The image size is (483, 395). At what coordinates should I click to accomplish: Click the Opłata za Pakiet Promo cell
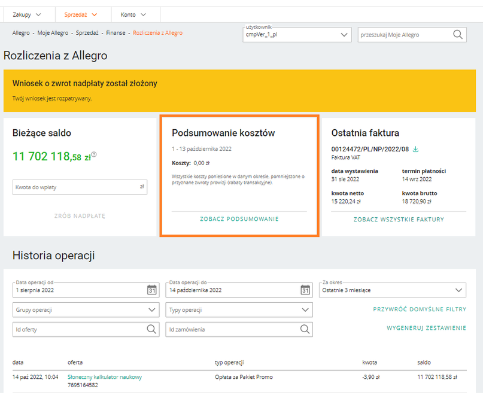(244, 377)
